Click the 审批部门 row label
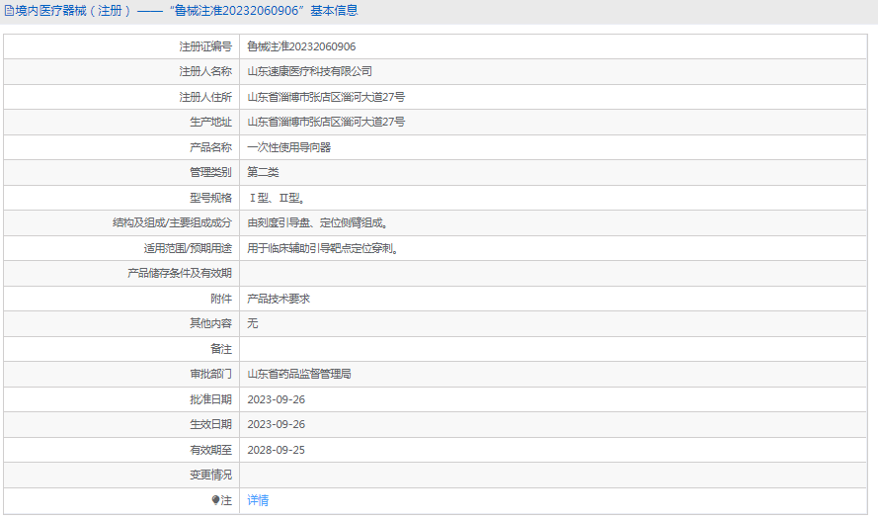 (x=210, y=374)
